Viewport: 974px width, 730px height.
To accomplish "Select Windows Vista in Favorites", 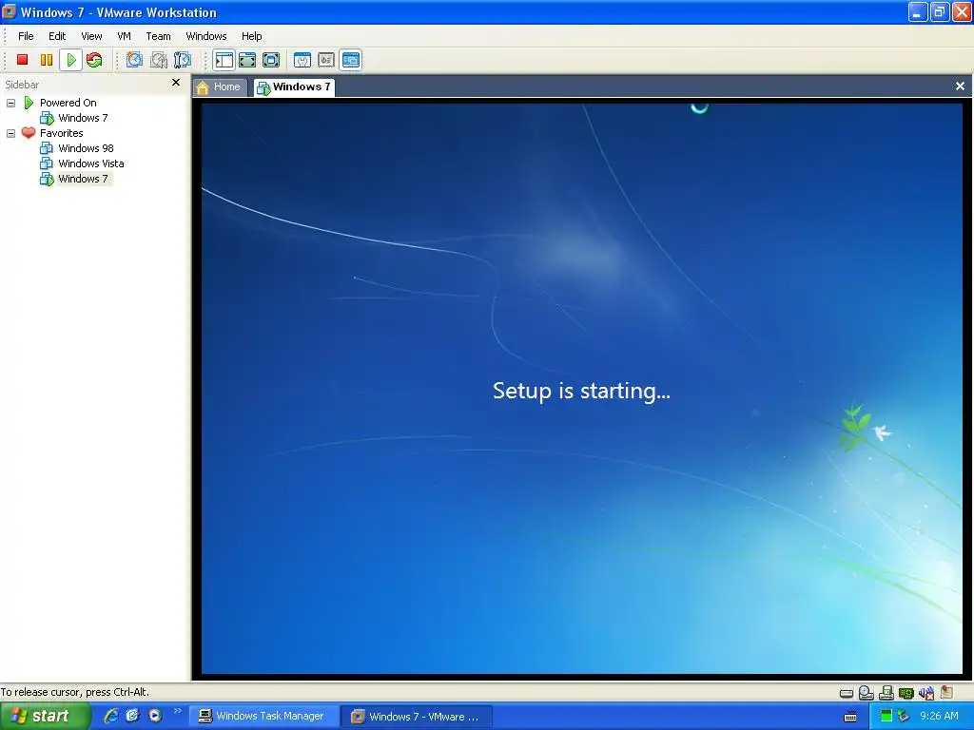I will [90, 163].
